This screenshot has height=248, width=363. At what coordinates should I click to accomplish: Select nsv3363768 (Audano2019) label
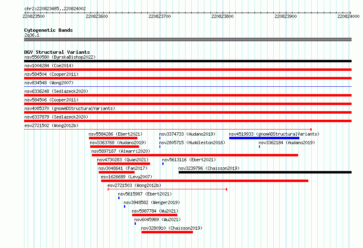coord(118,143)
